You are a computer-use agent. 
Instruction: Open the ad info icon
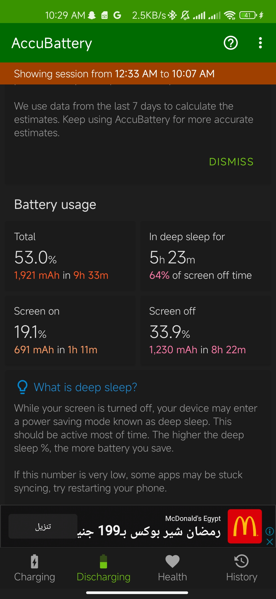click(270, 531)
